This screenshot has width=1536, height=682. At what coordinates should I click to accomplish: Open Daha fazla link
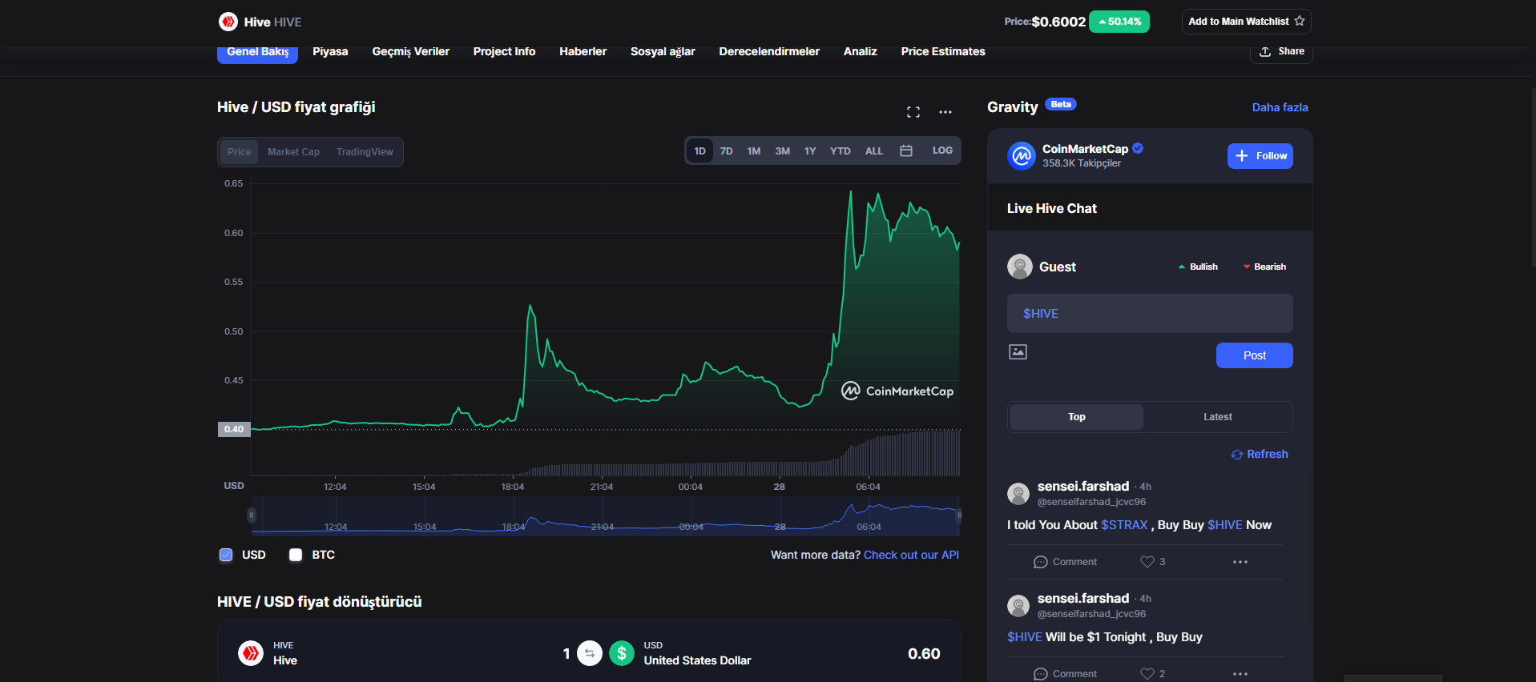point(1280,107)
